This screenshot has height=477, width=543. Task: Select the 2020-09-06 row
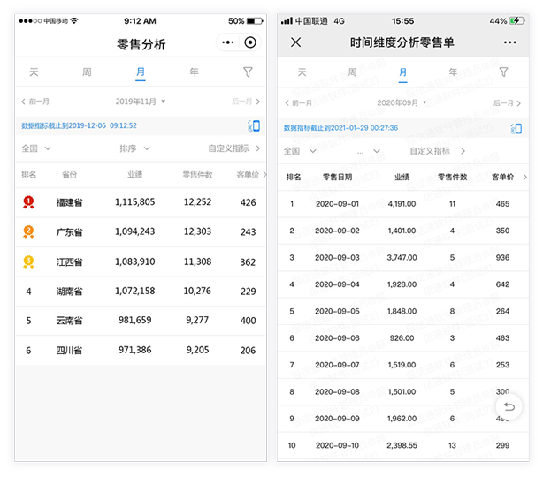[x=403, y=338]
